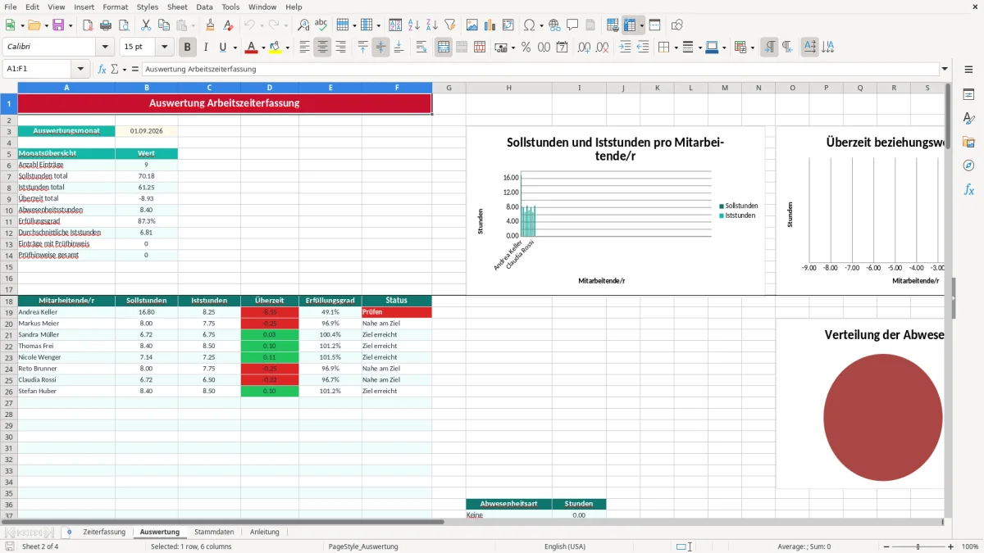Click the Insert Chart icon
Screen dimensions: 984x553
(490, 25)
